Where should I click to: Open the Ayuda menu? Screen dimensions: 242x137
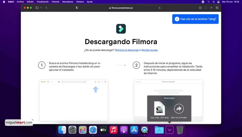tap(90, 2)
